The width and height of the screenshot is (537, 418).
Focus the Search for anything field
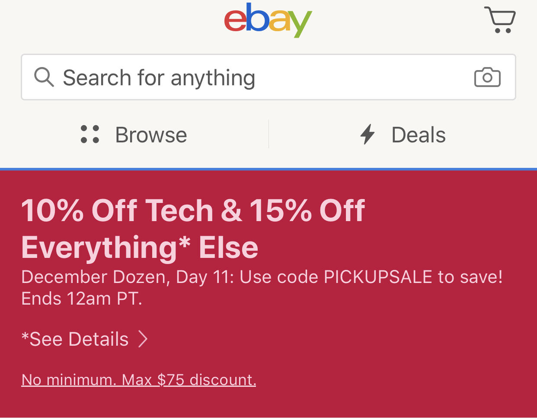(x=260, y=78)
